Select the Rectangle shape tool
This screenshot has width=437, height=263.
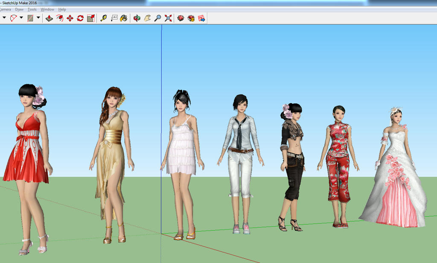30,18
